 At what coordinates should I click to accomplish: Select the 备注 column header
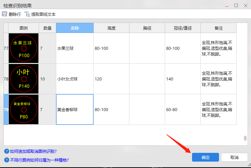click(219, 28)
